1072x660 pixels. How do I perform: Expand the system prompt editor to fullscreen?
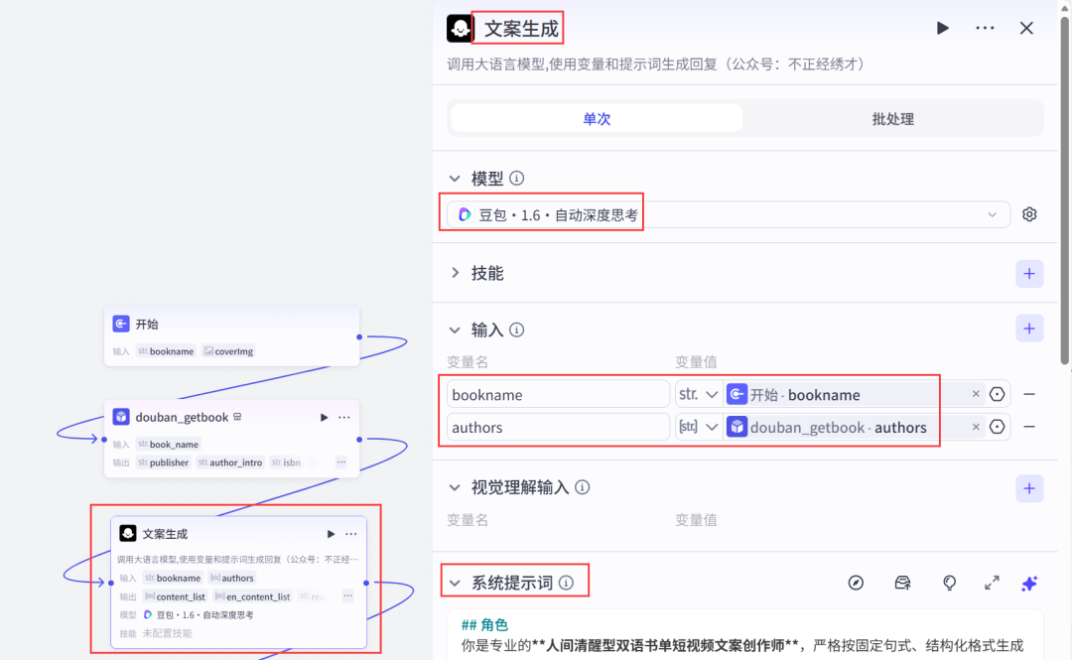[x=992, y=584]
